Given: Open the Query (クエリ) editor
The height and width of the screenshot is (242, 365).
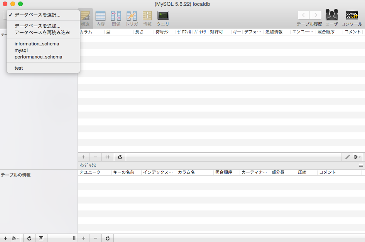Looking at the screenshot, I should 163,18.
